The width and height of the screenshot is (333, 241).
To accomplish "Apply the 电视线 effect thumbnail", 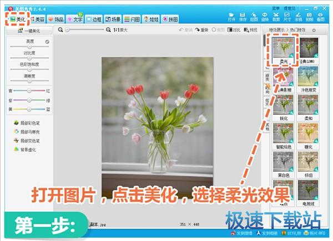I will click(x=309, y=191).
